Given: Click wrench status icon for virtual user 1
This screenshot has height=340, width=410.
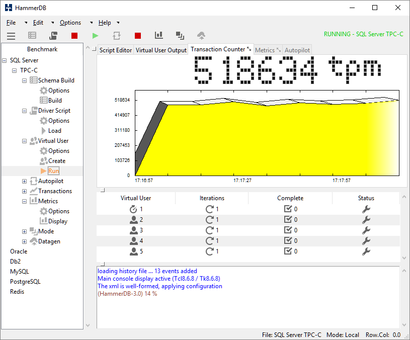Looking at the screenshot, I should (366, 209).
